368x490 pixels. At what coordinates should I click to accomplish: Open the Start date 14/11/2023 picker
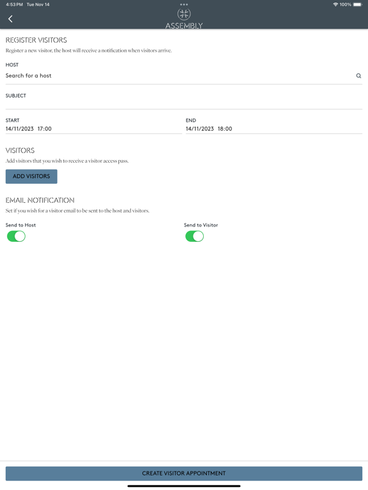tap(19, 129)
